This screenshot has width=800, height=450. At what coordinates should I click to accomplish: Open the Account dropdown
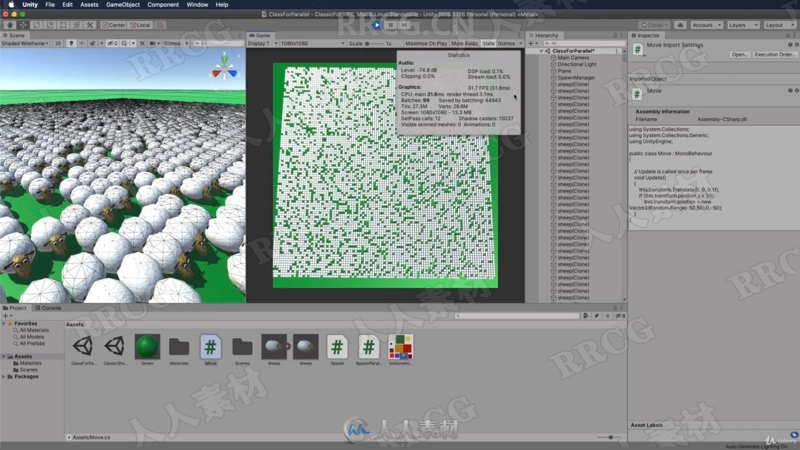[x=706, y=25]
